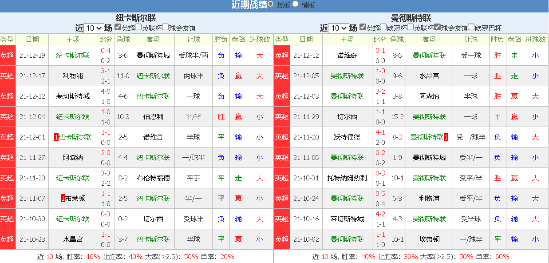Click the 受一/球半 handicap cell
Screen dimensions: 549x263
471,137
